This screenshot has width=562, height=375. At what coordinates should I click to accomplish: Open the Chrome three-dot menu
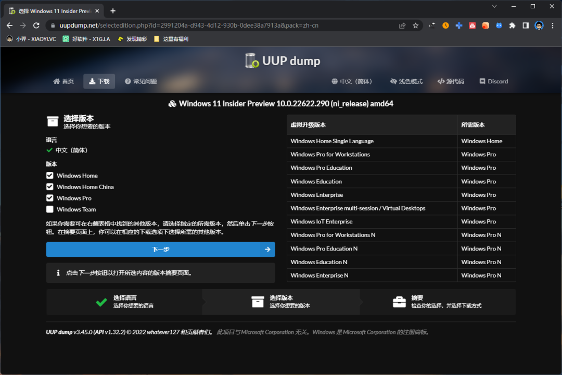[552, 26]
